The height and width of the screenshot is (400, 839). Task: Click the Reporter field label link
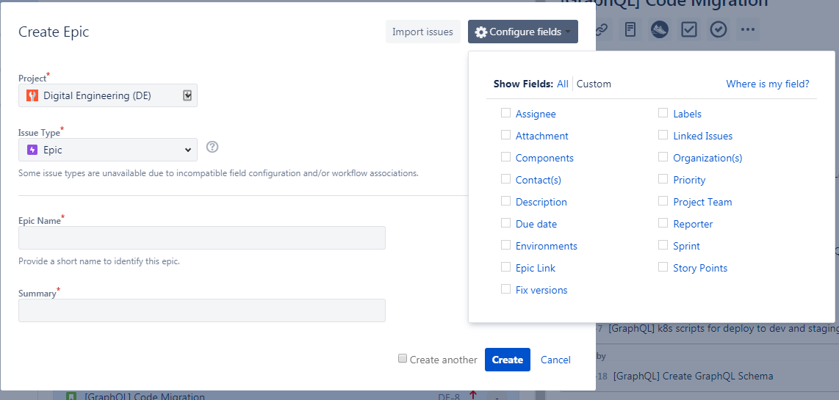(693, 224)
